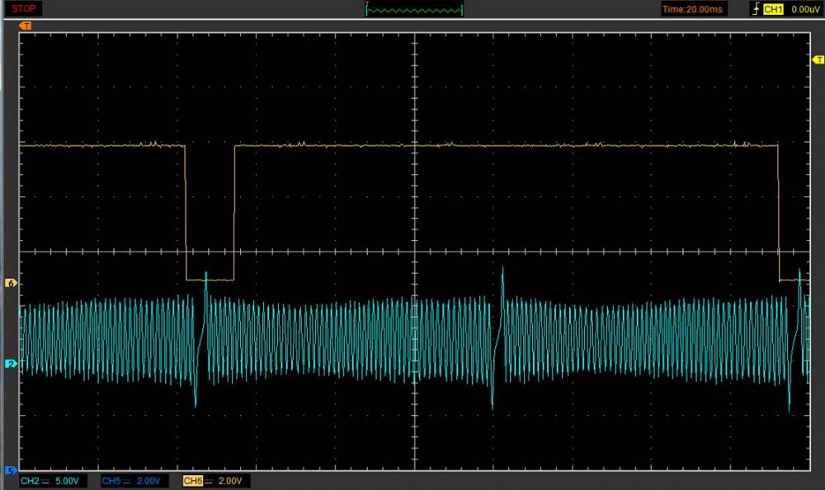The height and width of the screenshot is (490, 825).
Task: Select the blue channel 5 ground marker
Action: click(11, 470)
